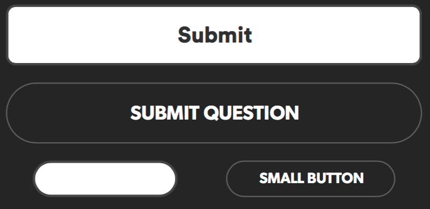
Task: Click the word Submit in the white button
Action: pyautogui.click(x=214, y=35)
